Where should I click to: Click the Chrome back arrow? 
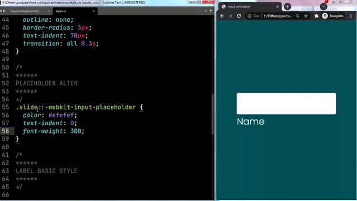pos(222,16)
